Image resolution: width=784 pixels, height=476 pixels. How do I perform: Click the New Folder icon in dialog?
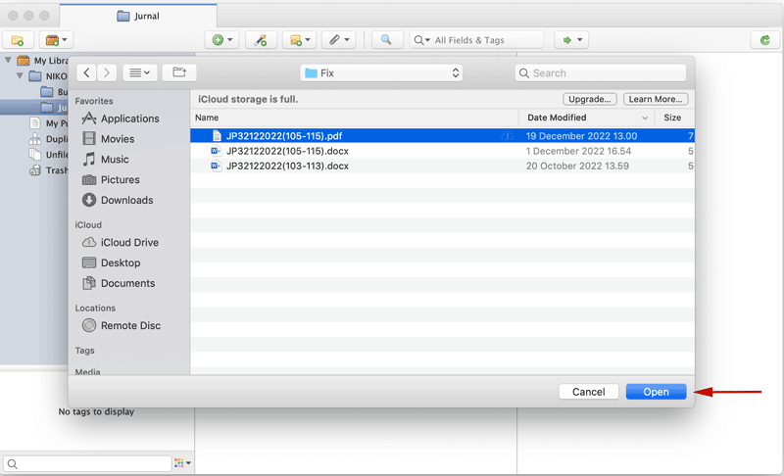pyautogui.click(x=179, y=72)
